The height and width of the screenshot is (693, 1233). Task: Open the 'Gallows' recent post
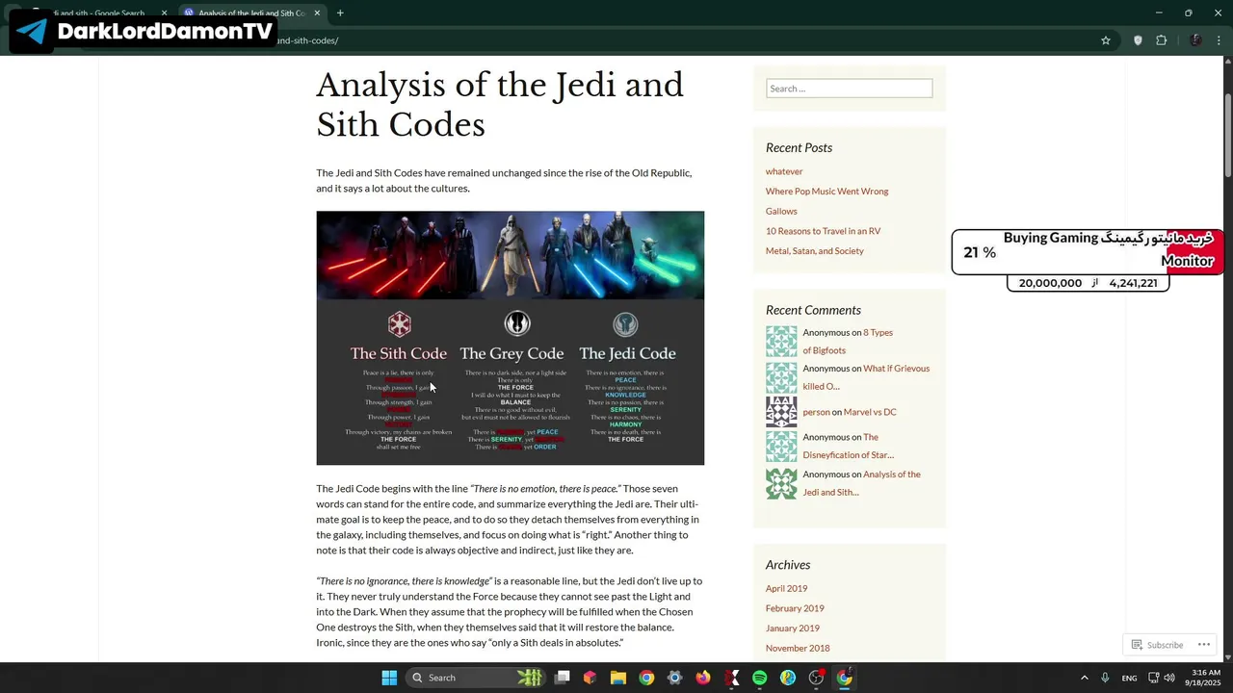tap(781, 211)
